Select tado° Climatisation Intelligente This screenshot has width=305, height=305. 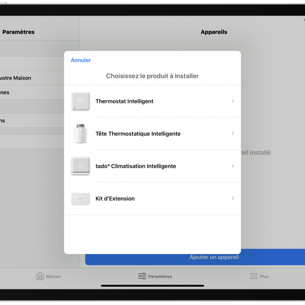[x=152, y=166]
